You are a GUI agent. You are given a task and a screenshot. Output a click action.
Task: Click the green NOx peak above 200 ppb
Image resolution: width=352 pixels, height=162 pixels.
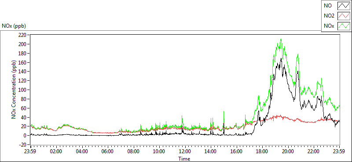(281, 40)
